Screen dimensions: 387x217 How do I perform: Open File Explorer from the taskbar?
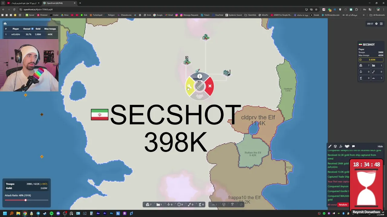(x=18, y=213)
